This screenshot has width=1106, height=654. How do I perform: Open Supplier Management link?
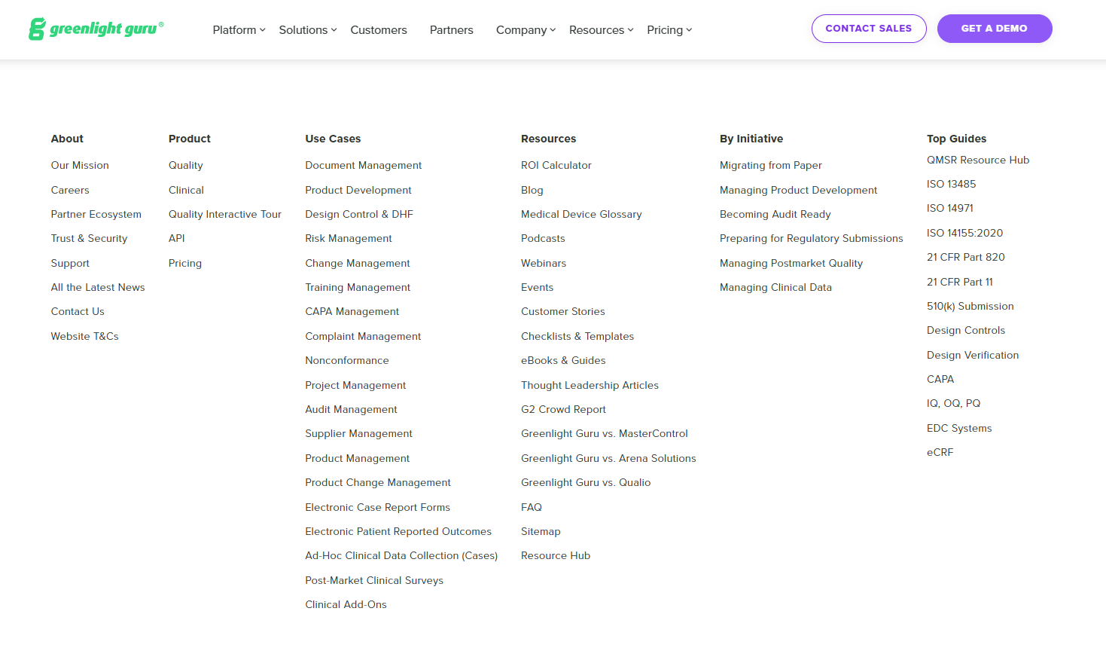[358, 433]
